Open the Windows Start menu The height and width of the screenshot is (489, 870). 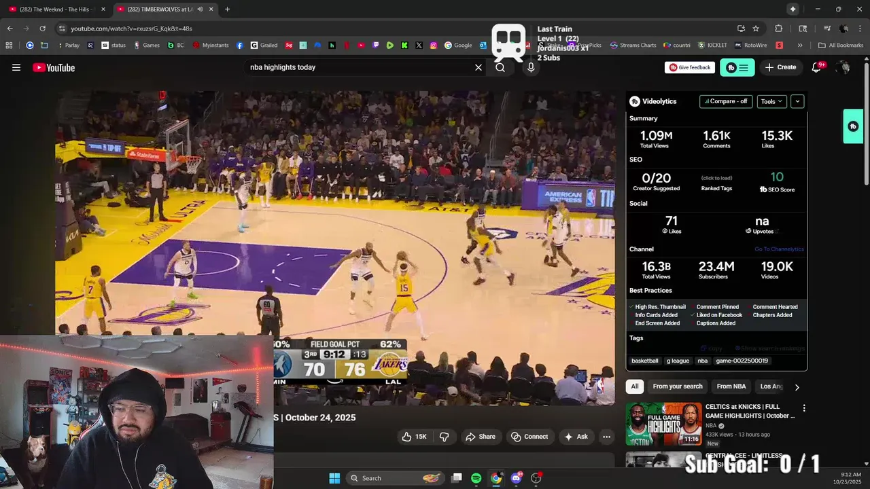coord(334,478)
